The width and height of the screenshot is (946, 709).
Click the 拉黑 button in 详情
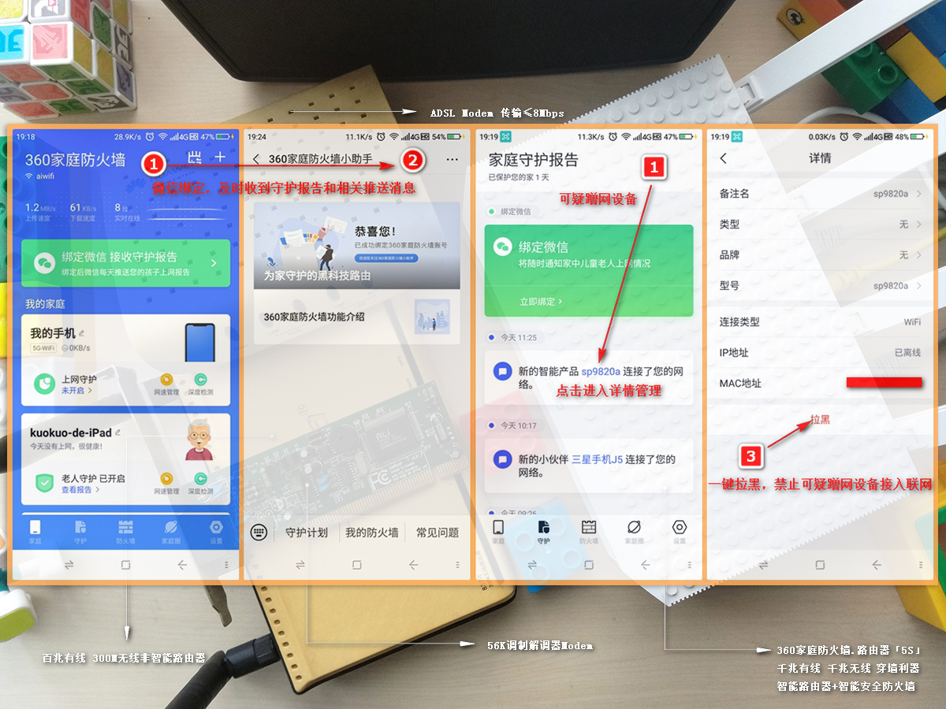(820, 420)
